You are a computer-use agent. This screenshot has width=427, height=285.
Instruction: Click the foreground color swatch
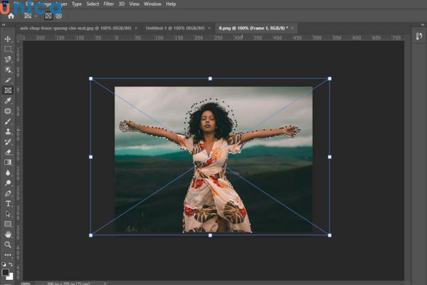(x=6, y=271)
